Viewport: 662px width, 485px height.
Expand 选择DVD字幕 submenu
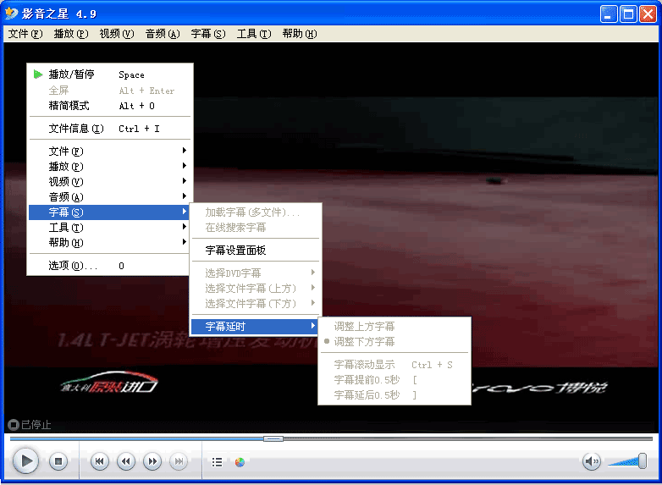tap(256, 273)
